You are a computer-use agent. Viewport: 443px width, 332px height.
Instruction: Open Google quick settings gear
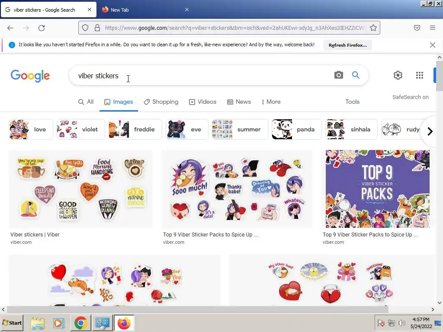click(398, 75)
